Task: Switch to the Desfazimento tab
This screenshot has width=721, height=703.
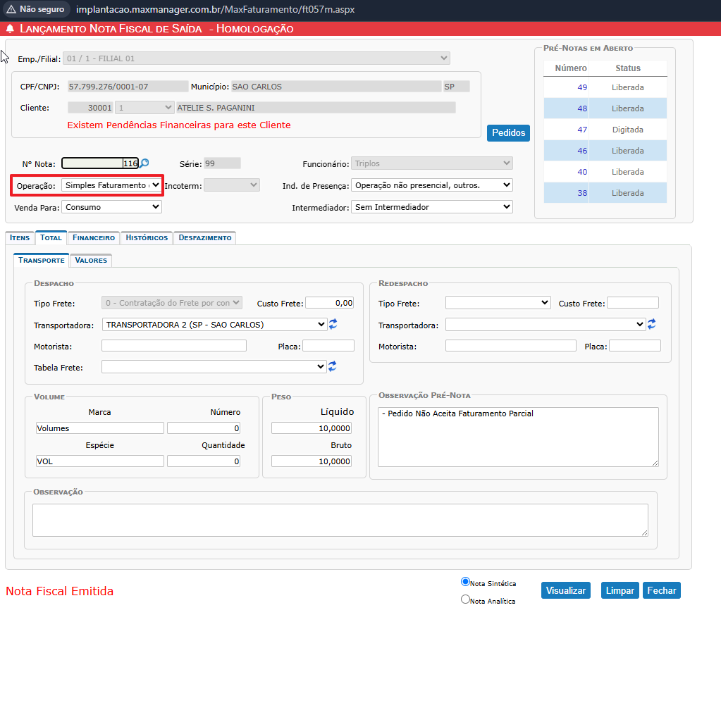Action: click(204, 238)
